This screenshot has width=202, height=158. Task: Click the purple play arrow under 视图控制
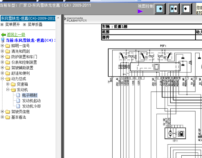[140, 11]
